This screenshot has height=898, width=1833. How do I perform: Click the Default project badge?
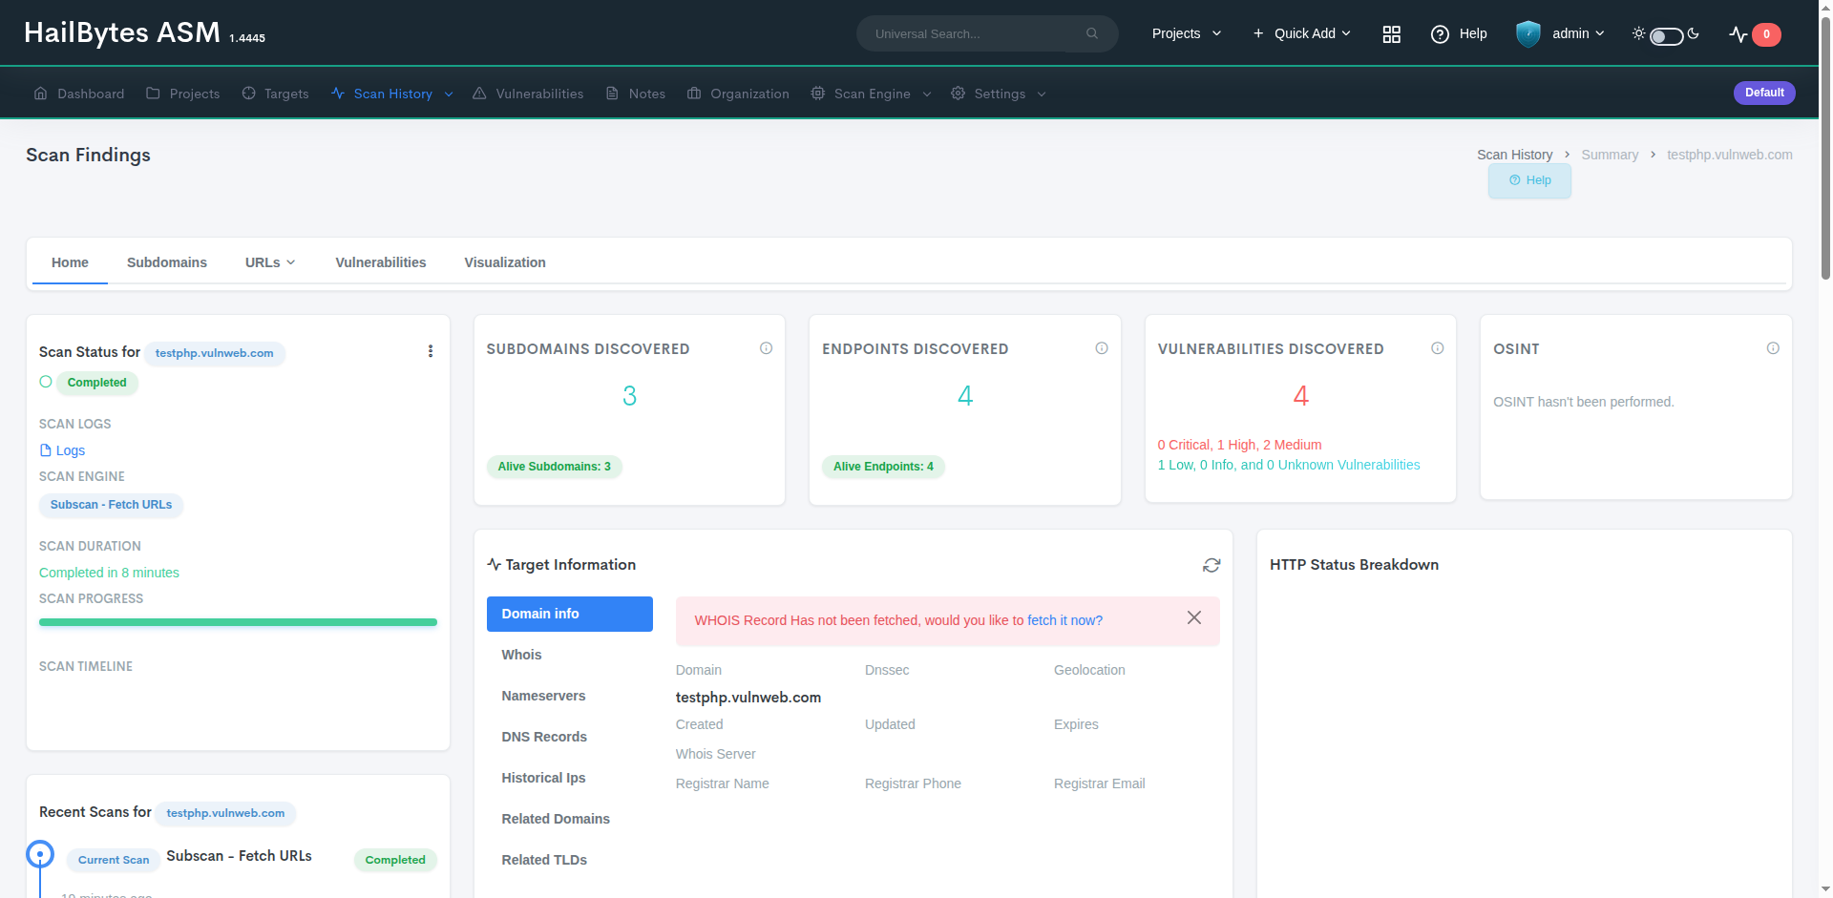click(1764, 93)
